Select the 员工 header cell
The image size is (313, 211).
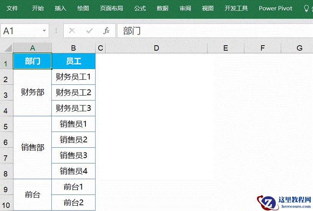[x=74, y=61]
